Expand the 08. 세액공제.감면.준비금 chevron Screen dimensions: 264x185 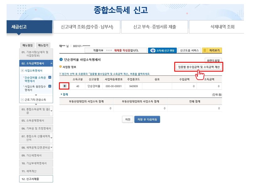pyautogui.click(x=51, y=147)
